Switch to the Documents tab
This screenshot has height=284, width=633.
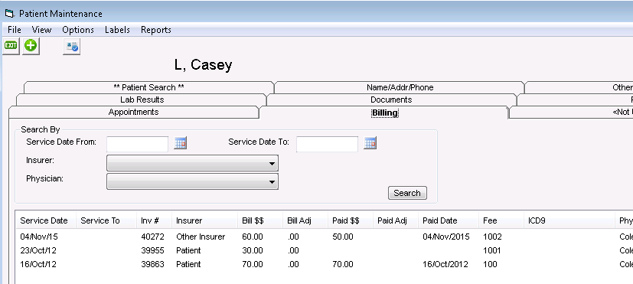point(391,100)
